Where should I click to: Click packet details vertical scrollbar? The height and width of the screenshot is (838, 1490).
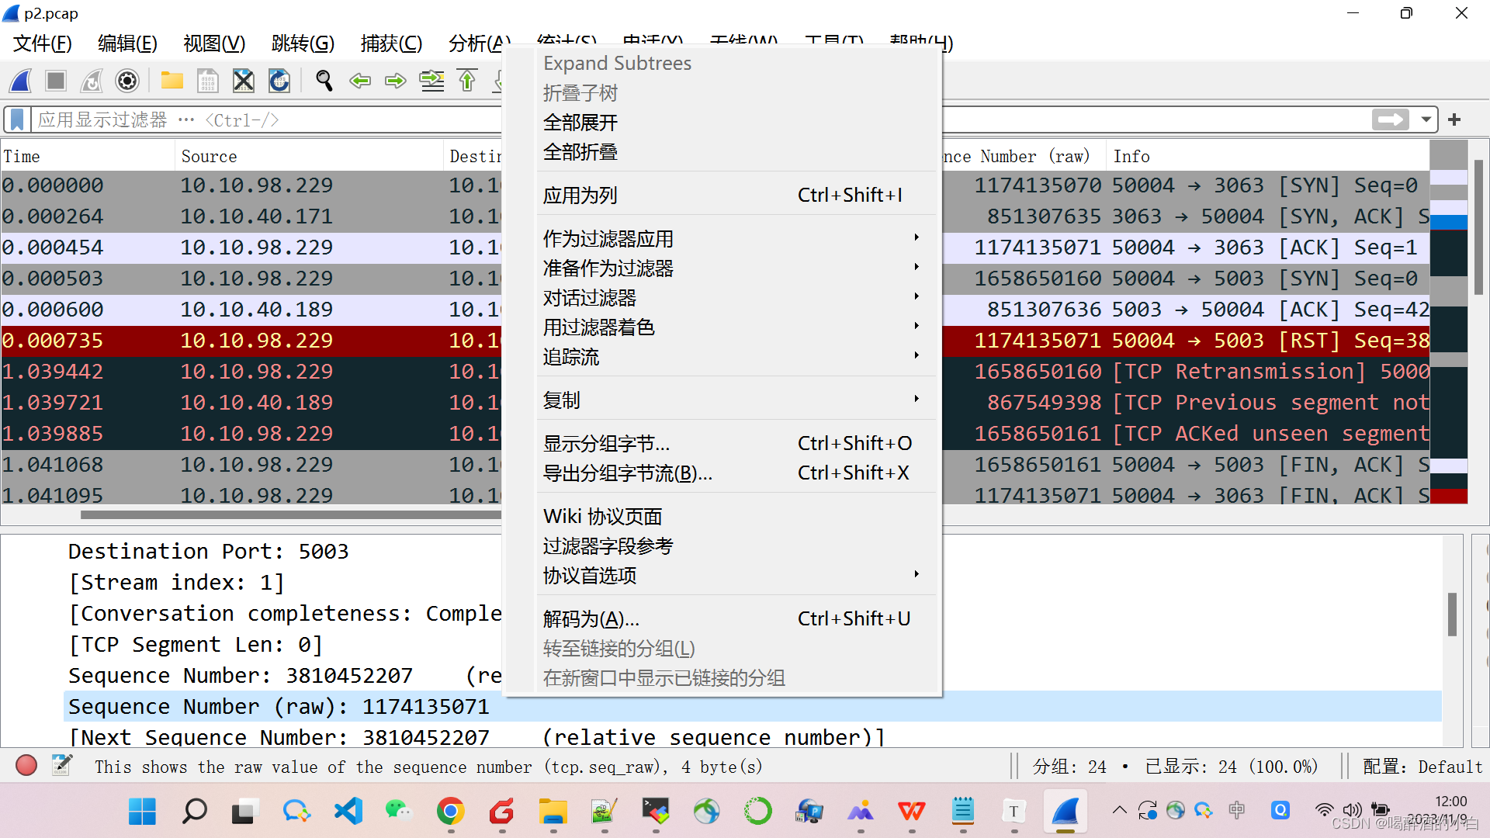1452,615
